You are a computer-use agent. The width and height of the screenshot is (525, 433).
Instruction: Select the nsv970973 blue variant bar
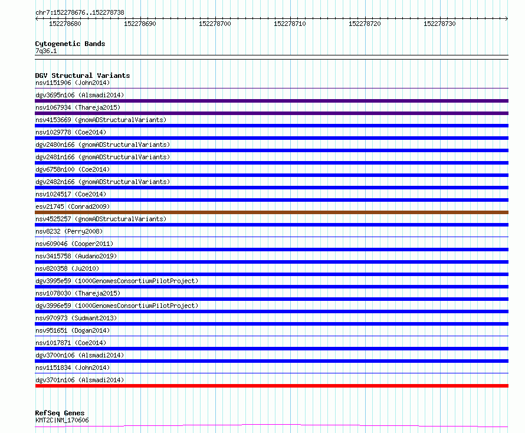(x=271, y=324)
